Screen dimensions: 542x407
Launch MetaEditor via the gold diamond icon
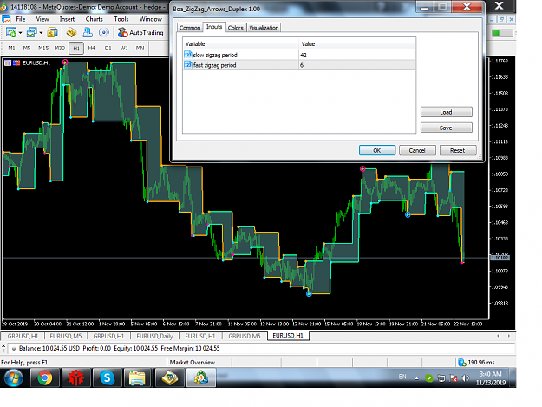click(72, 32)
